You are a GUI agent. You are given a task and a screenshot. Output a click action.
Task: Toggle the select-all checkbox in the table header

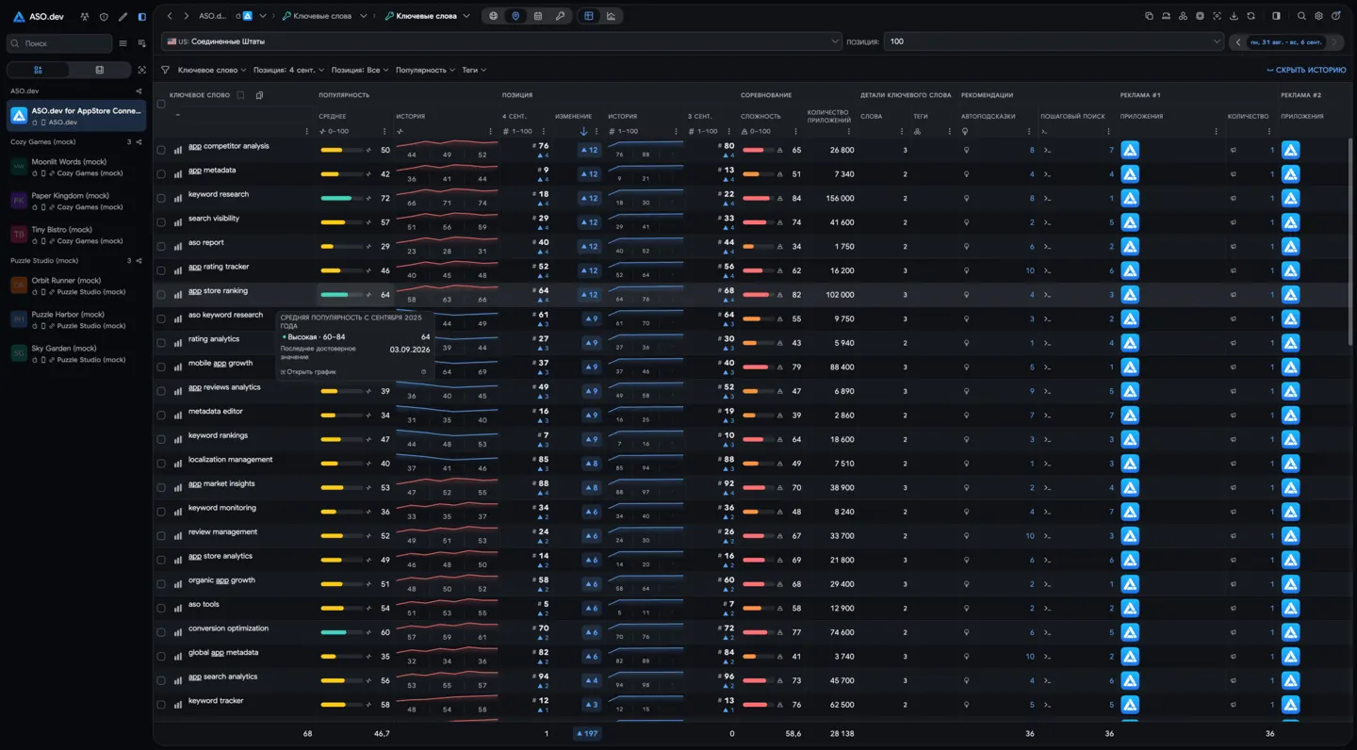[161, 105]
